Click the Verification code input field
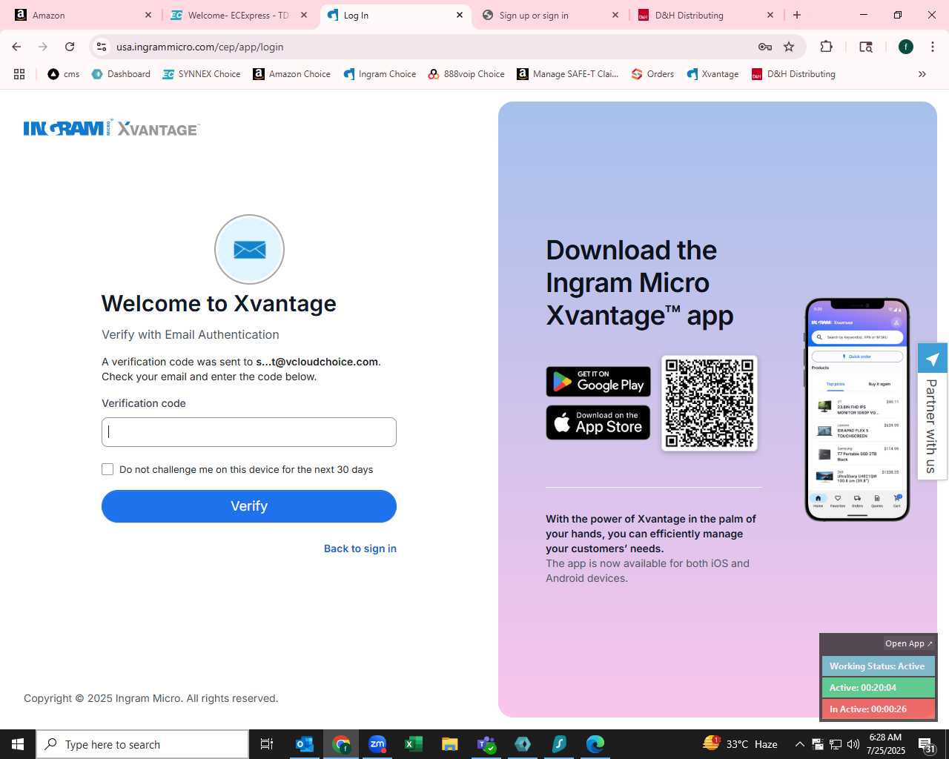Image resolution: width=949 pixels, height=759 pixels. (x=249, y=432)
